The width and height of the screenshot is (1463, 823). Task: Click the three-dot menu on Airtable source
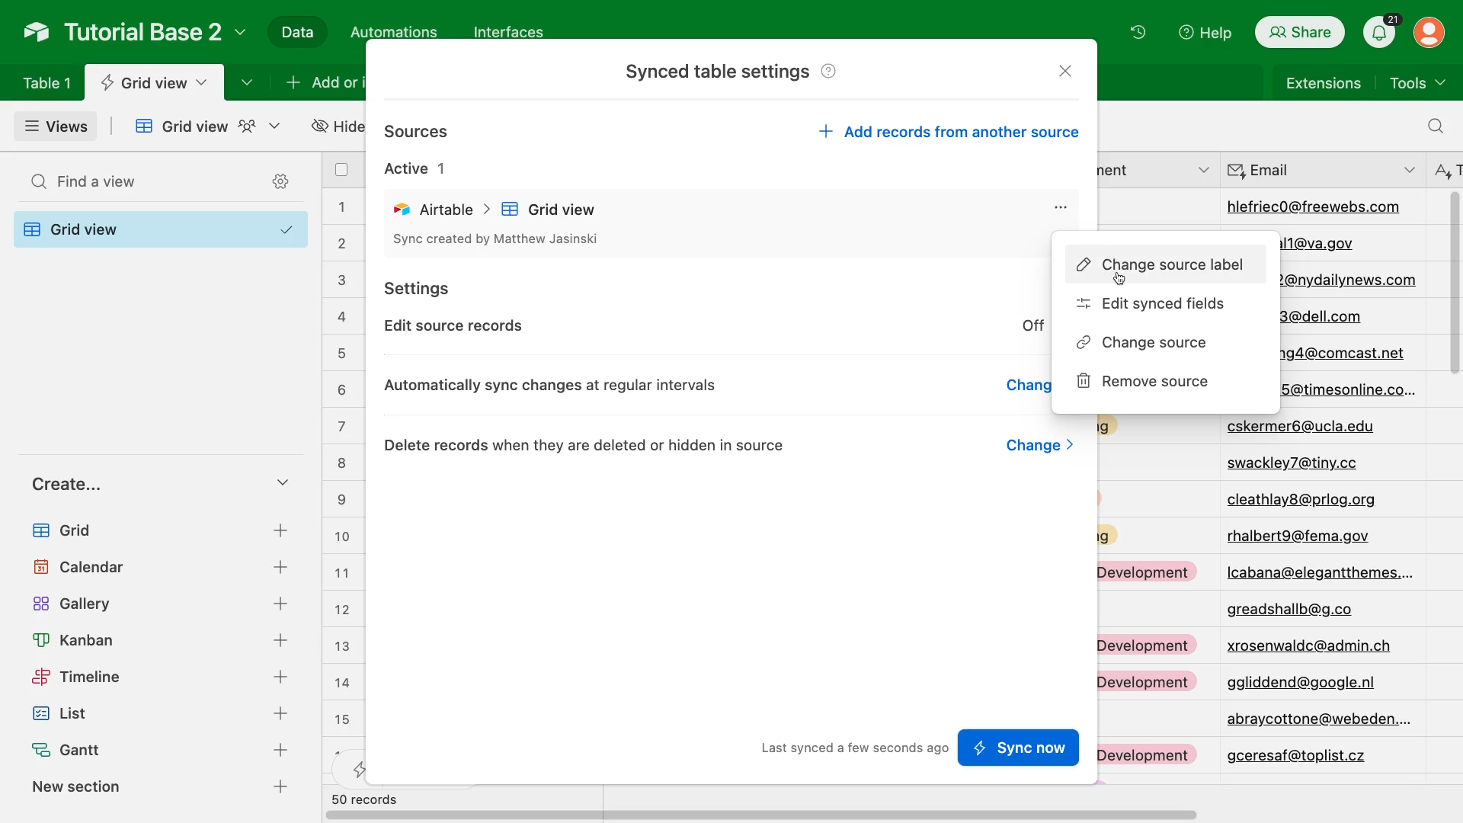pos(1060,207)
